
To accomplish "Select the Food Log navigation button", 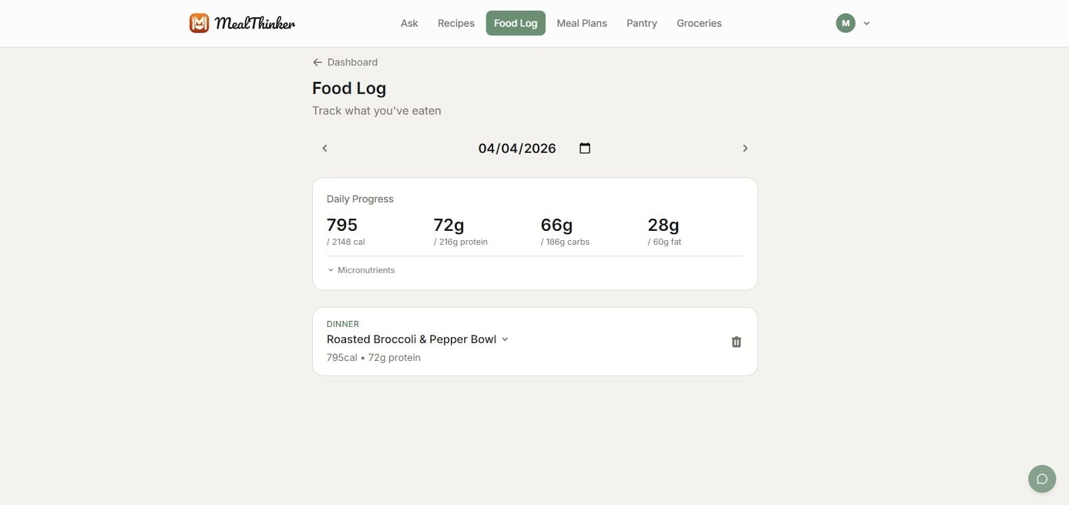I will (515, 23).
